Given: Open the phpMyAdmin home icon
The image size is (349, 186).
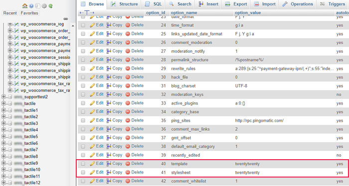Looking at the screenshot, I should coord(25,6).
